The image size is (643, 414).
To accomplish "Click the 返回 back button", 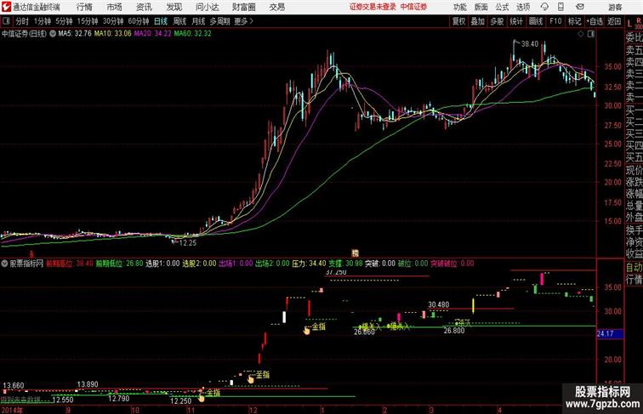I will [614, 21].
